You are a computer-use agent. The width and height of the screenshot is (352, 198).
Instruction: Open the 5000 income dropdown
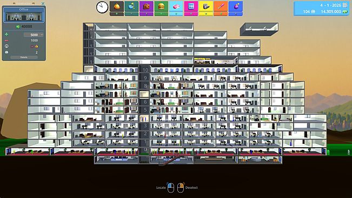coord(34,35)
